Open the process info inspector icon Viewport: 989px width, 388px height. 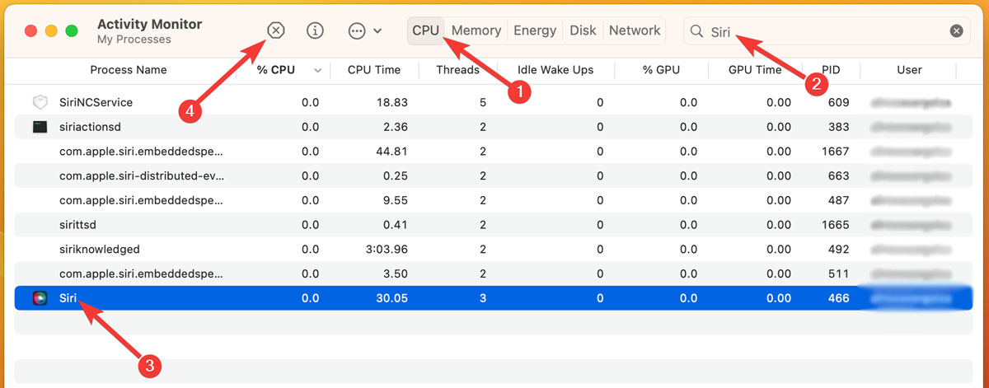[315, 30]
